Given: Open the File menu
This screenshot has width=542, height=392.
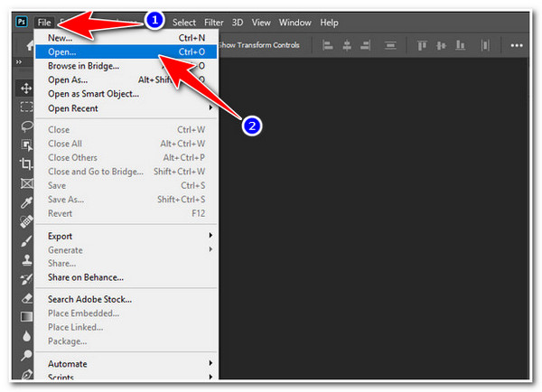Looking at the screenshot, I should [44, 23].
